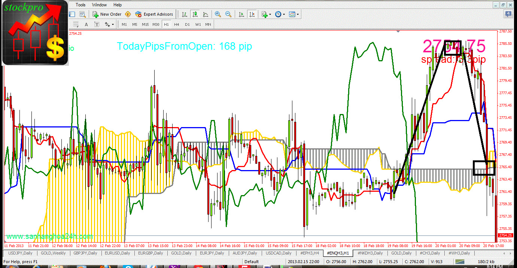Switch to #EPH3,H4 chart tab
Image resolution: width=517 pixels, height=268 pixels.
pyautogui.click(x=310, y=253)
